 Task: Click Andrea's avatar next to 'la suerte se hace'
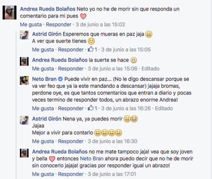24,62
